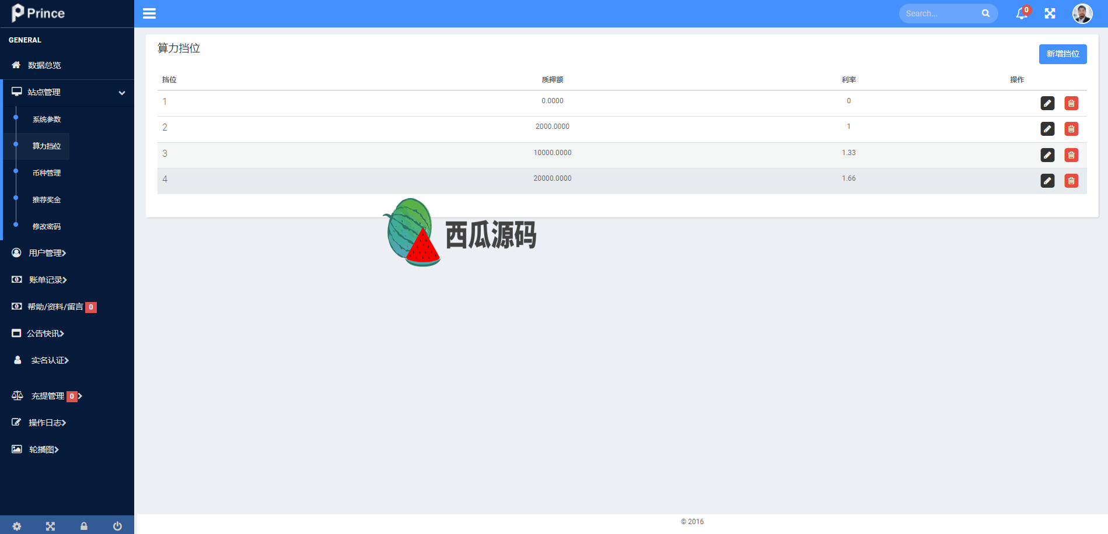Image resolution: width=1108 pixels, height=534 pixels.
Task: Toggle fullscreen with the expand arrows icon in top bar
Action: 1050,13
